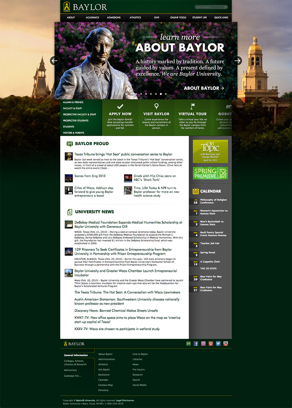292x408 pixels.
Task: Open the Academics menu
Action: (92, 18)
